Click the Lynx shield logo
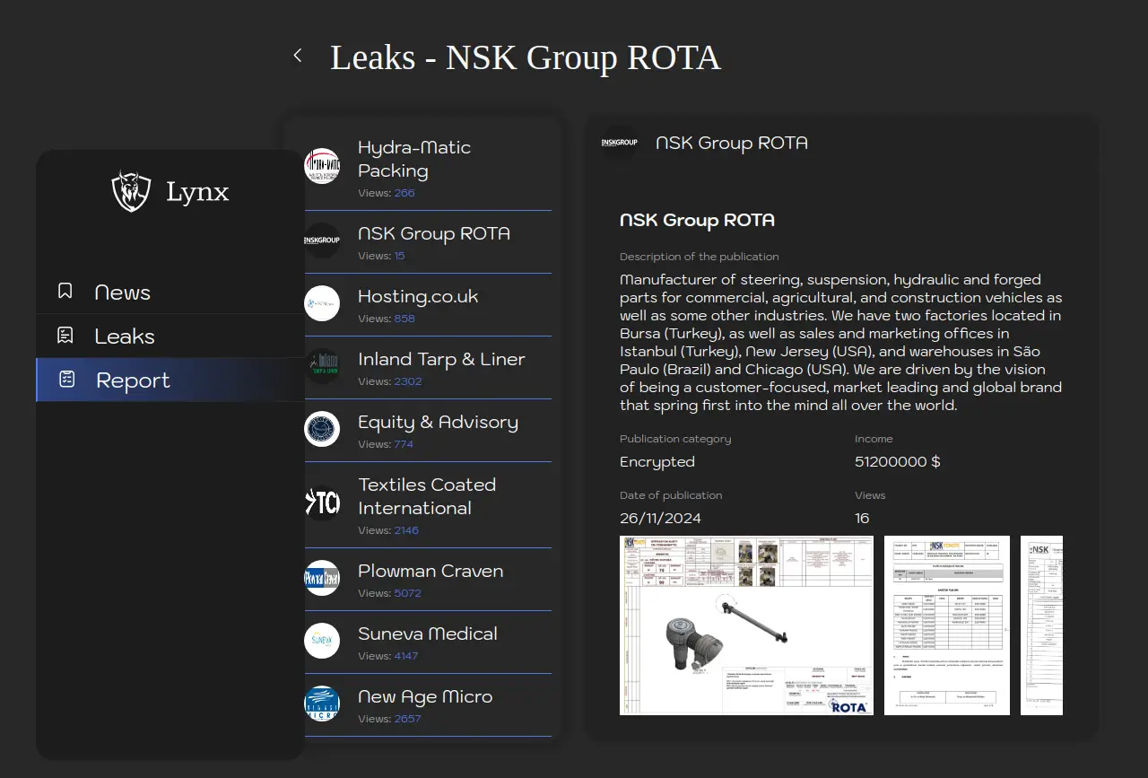Image resolution: width=1148 pixels, height=778 pixels. pos(131,191)
